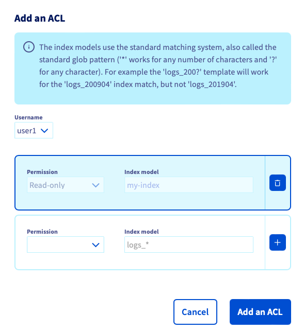Click the chevron in the Read-only permission field

[x=96, y=185]
